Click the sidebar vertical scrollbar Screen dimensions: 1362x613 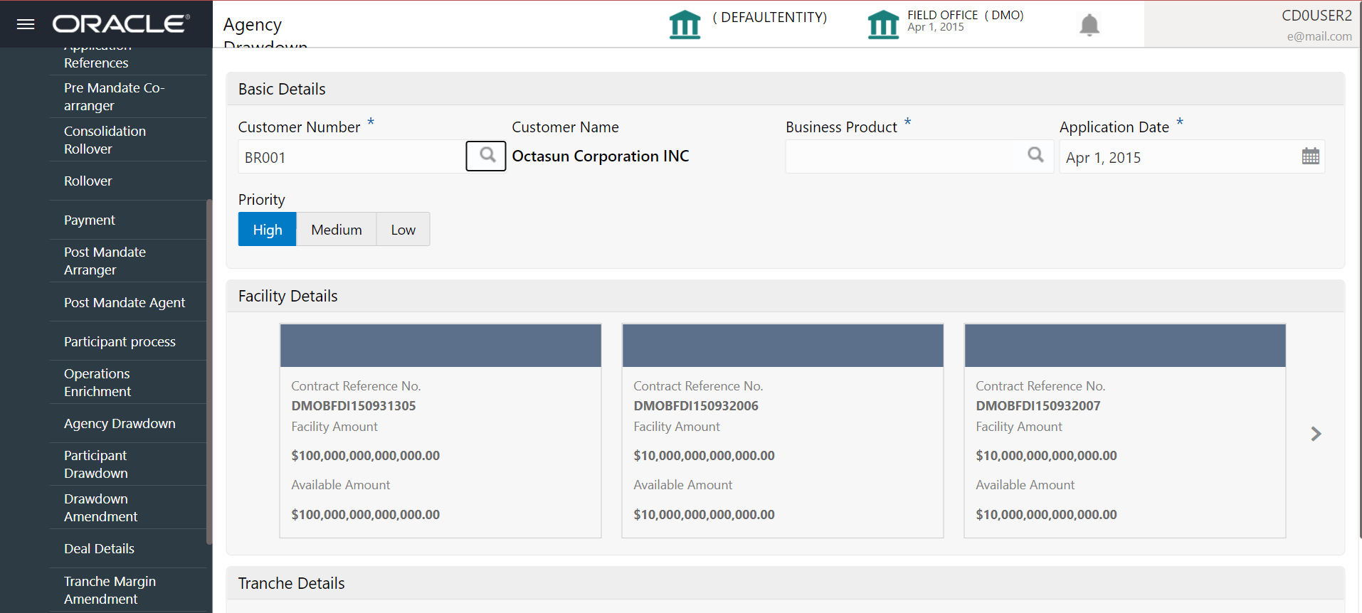(209, 371)
